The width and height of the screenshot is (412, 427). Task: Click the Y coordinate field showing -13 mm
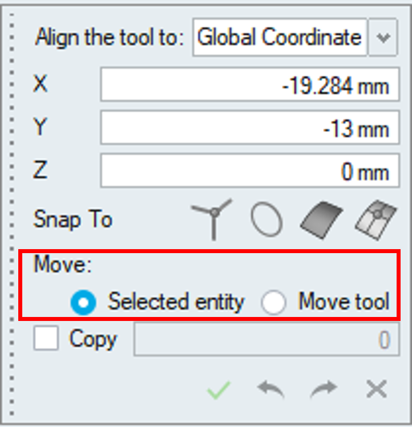[250, 129]
